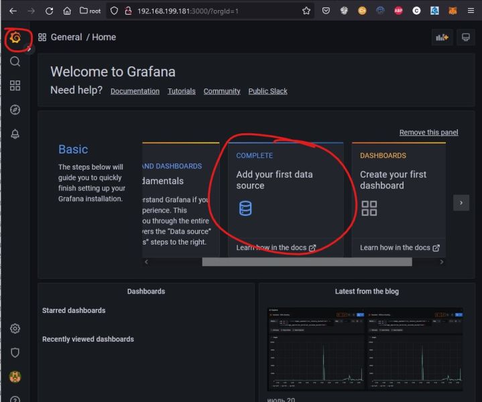
Task: Open the Search dashboards magnifier icon
Action: point(15,62)
